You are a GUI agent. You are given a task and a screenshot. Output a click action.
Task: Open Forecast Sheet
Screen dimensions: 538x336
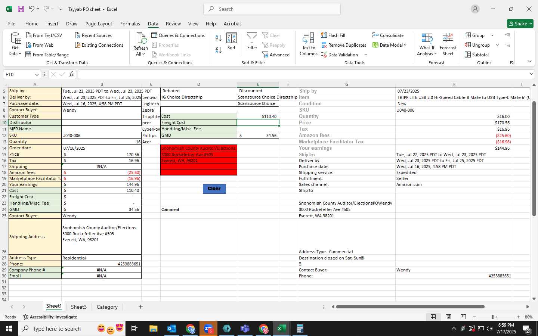[x=448, y=44]
